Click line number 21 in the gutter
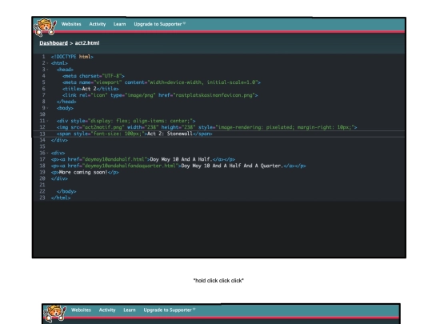Screen dimensions: 432x324 click(42, 185)
